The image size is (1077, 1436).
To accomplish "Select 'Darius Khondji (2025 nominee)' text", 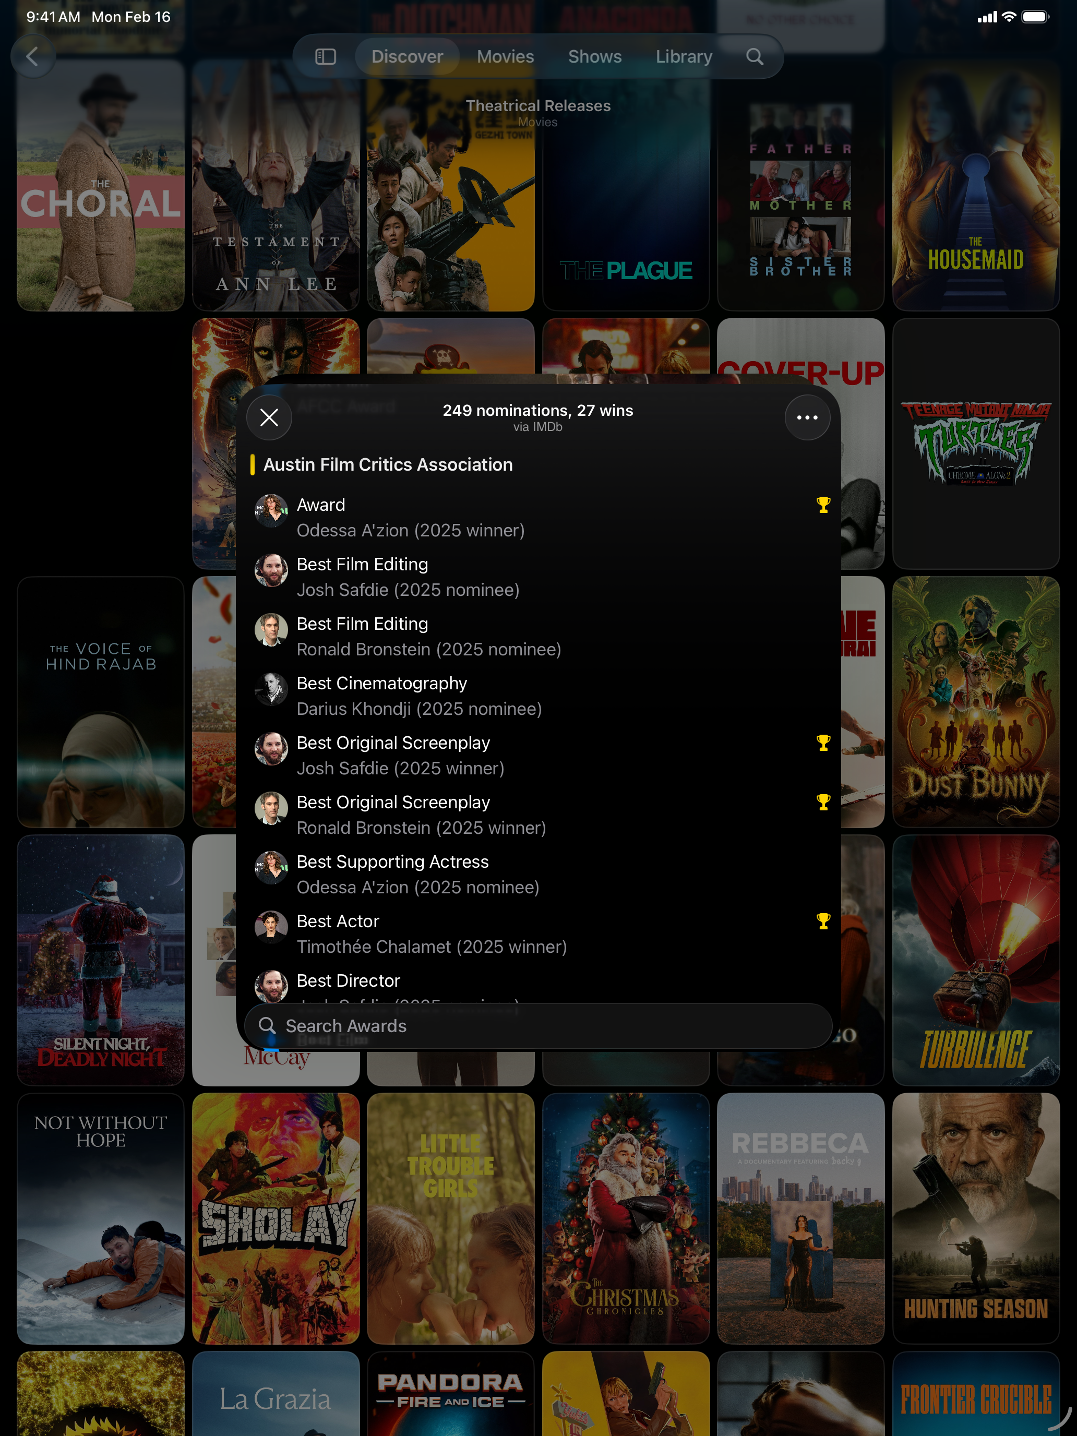I will point(418,709).
